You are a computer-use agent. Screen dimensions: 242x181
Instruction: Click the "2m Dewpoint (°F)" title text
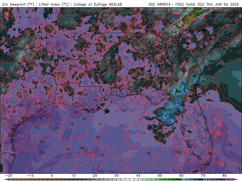pyautogui.click(x=18, y=4)
